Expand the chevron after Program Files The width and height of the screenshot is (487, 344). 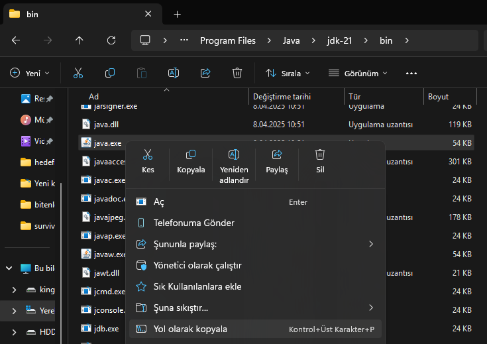pos(269,40)
